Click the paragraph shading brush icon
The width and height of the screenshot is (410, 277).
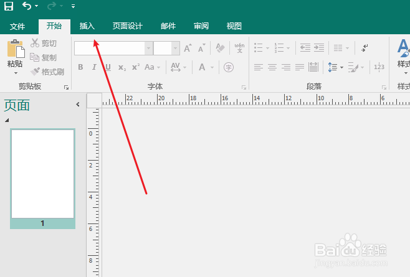pos(353,67)
